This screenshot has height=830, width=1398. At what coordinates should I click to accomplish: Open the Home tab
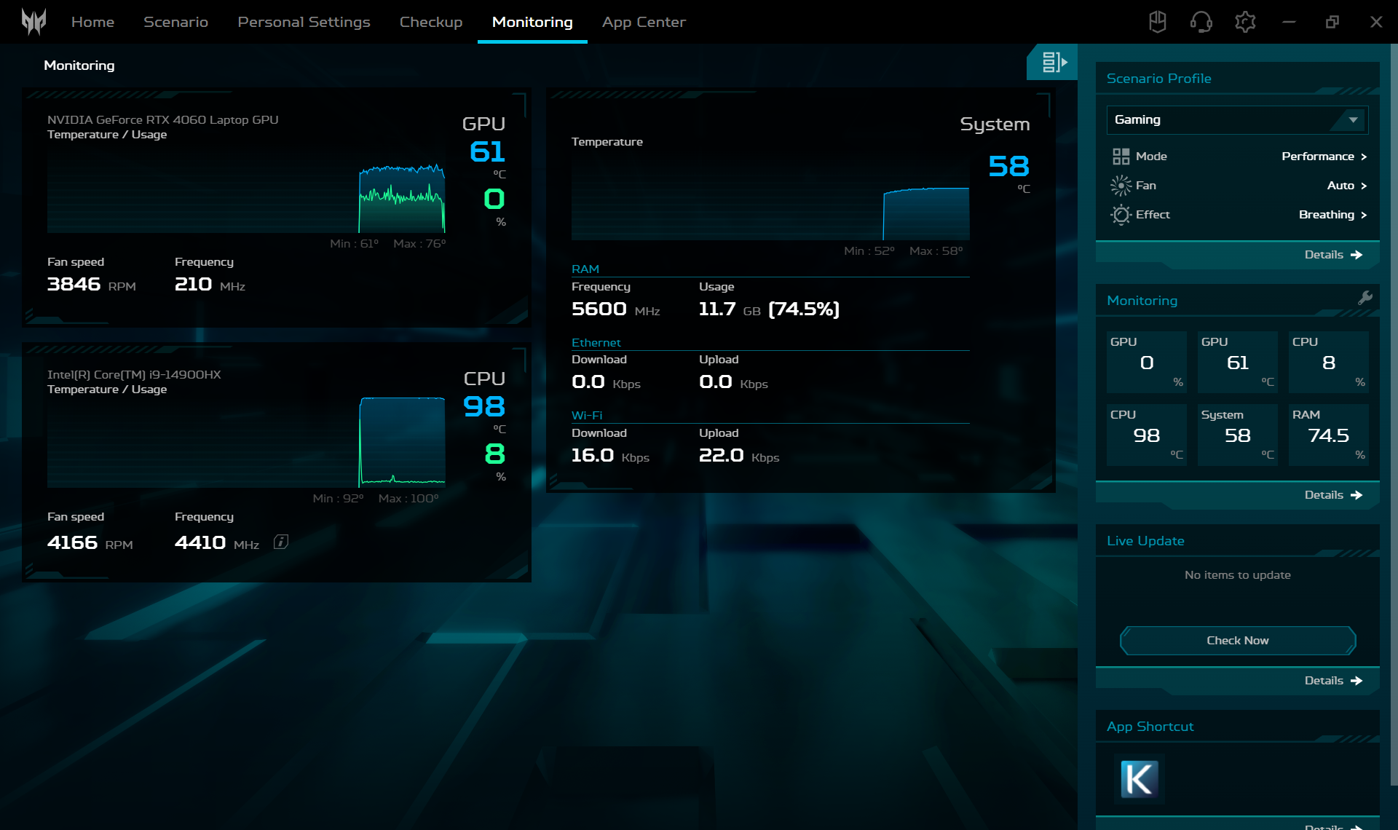click(92, 22)
